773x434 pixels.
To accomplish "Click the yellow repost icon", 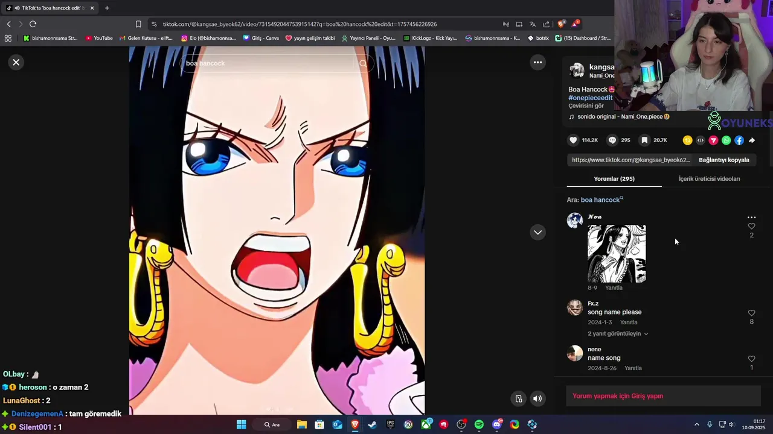I will point(687,140).
